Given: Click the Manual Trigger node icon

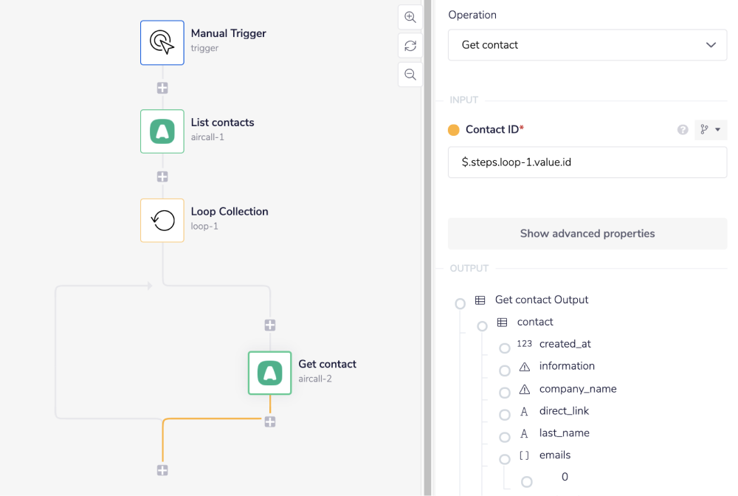Looking at the screenshot, I should click(162, 43).
